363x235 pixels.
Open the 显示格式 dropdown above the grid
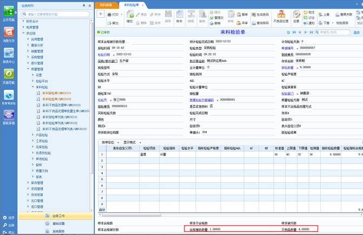[x=130, y=142]
